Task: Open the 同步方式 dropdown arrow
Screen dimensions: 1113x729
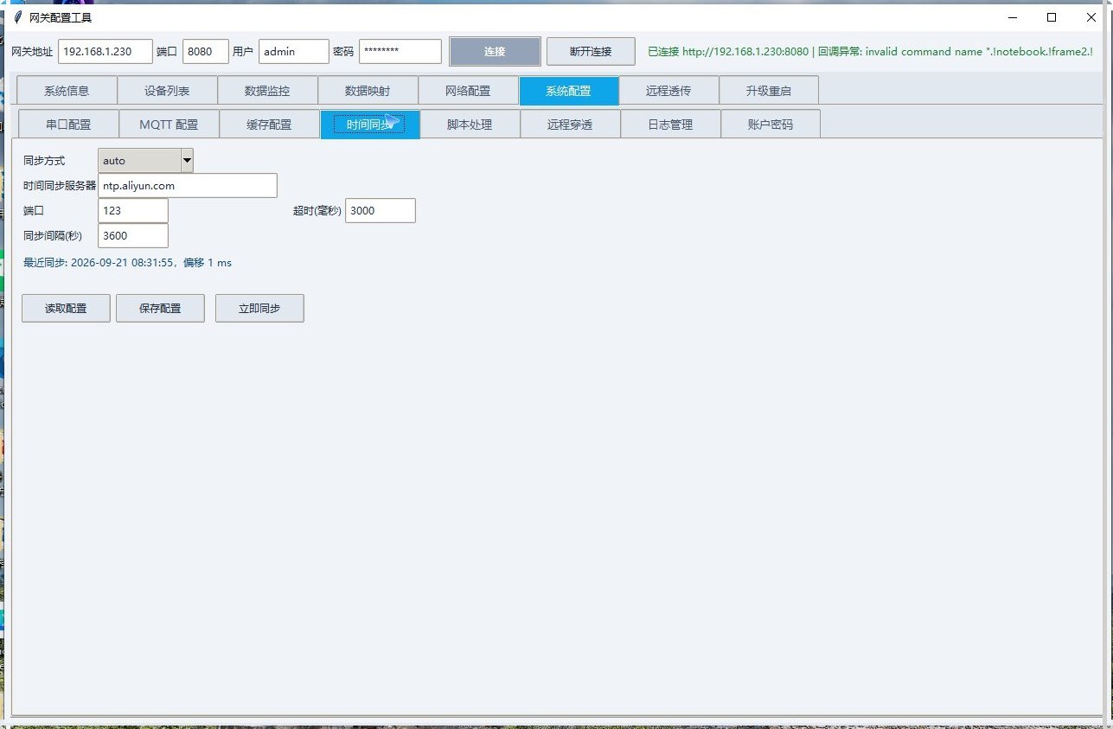Action: click(x=187, y=161)
